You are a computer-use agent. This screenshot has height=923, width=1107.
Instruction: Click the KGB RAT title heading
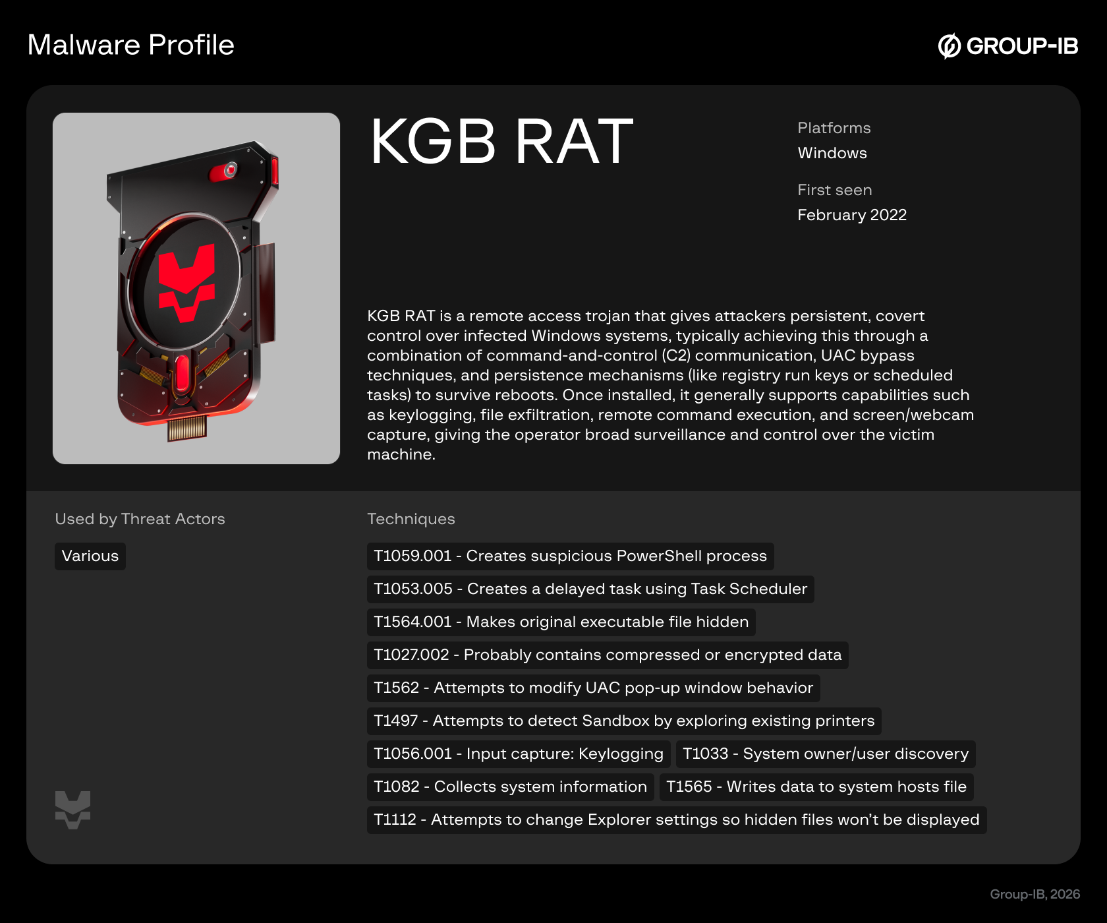pyautogui.click(x=501, y=141)
